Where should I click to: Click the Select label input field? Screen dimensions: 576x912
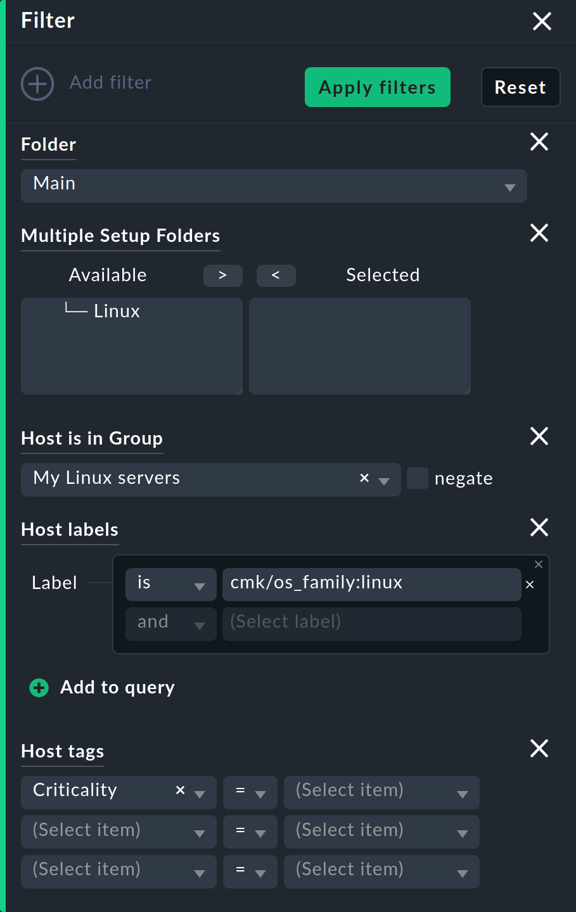pyautogui.click(x=371, y=624)
